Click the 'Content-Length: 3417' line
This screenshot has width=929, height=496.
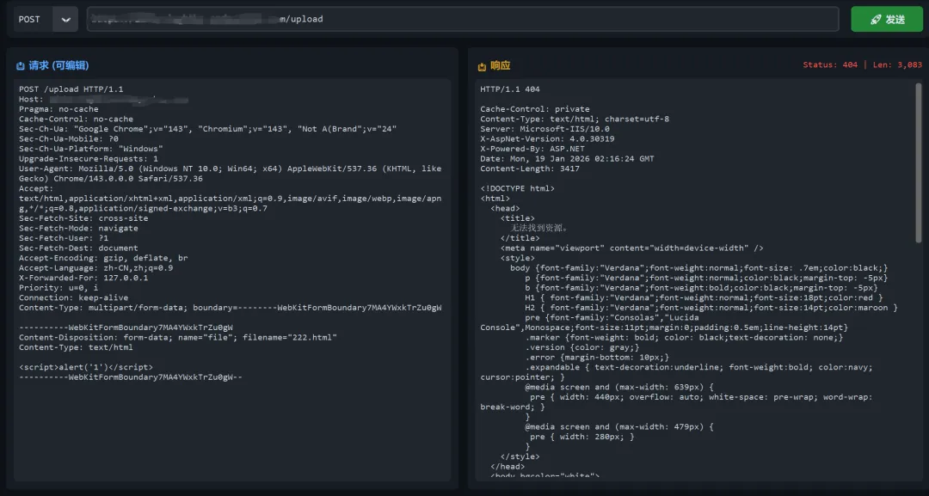530,168
